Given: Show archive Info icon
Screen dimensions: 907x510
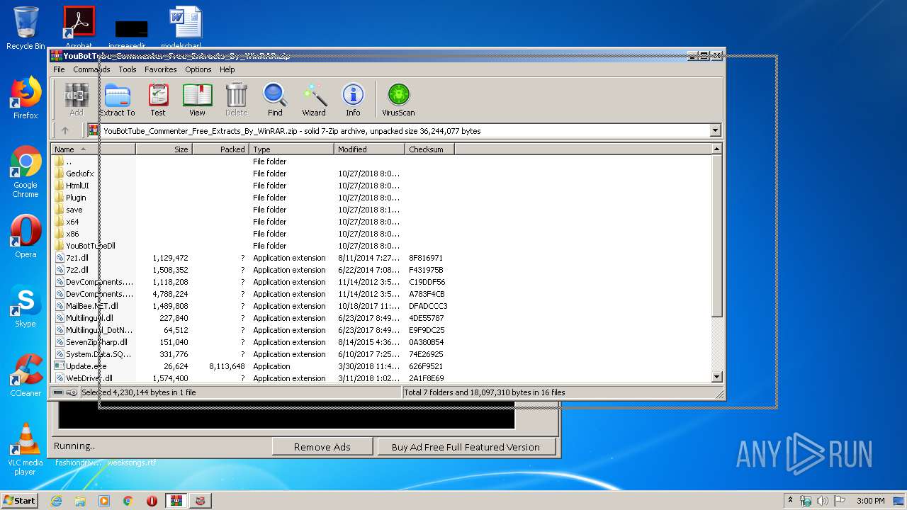Looking at the screenshot, I should tap(353, 99).
